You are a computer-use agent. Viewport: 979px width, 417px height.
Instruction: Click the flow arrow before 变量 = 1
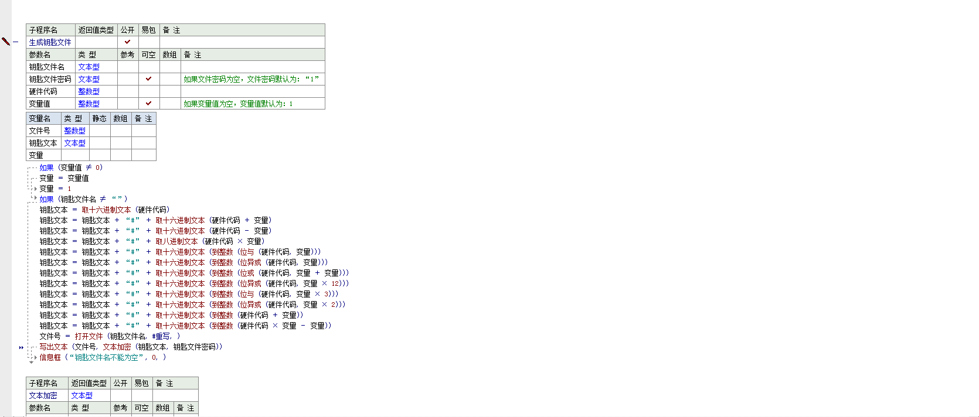click(x=35, y=189)
